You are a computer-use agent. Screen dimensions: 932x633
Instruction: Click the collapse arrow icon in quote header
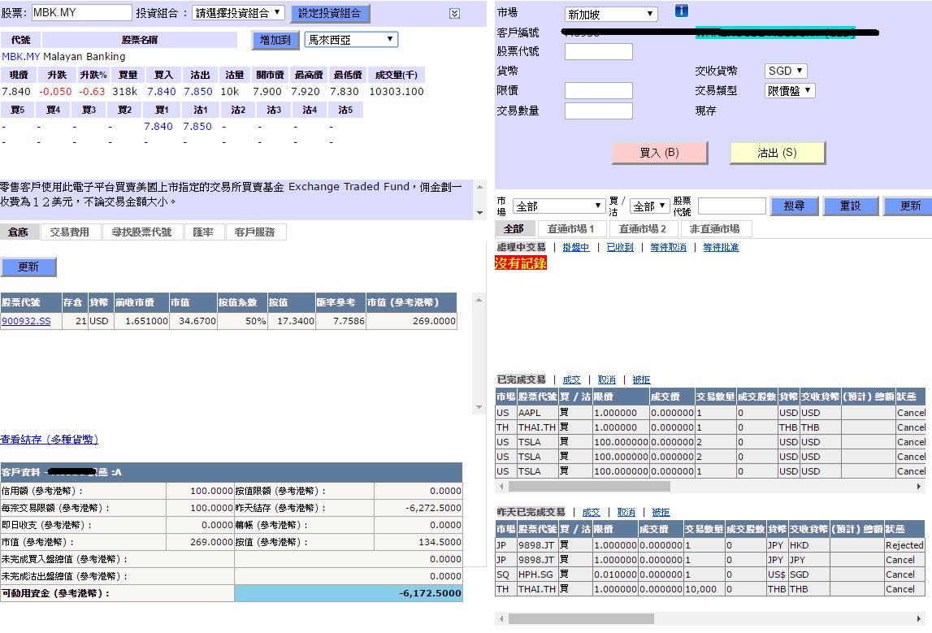[x=455, y=14]
